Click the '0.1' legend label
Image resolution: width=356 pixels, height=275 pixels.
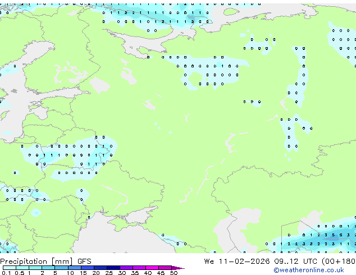click(x=6, y=273)
